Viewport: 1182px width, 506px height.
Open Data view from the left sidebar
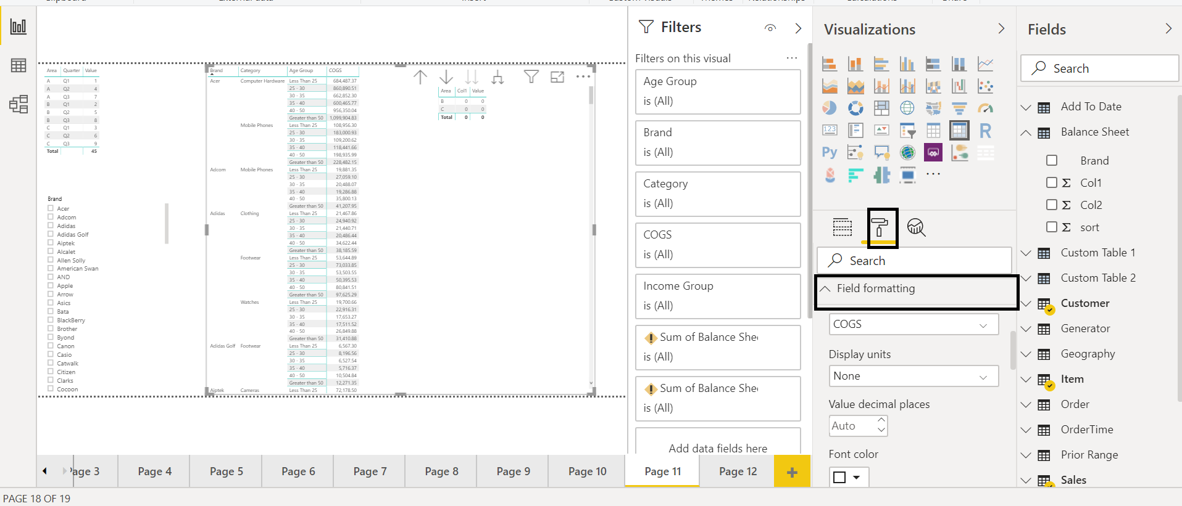pos(19,65)
